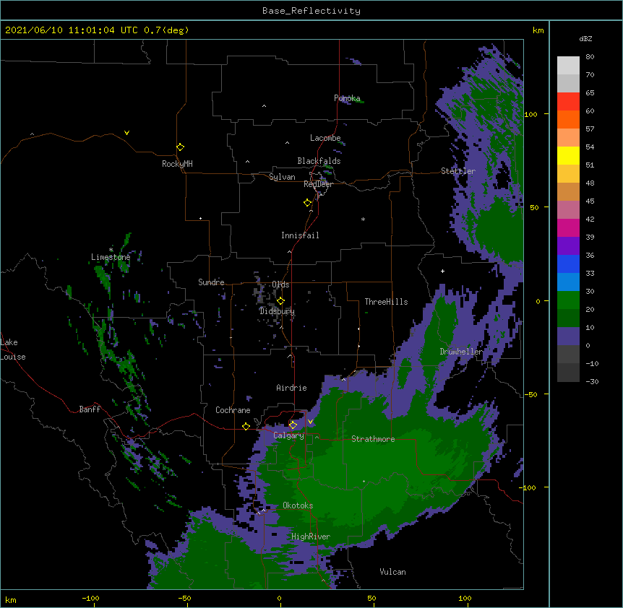Click the Sylvan town label
This screenshot has width=623, height=608.
tap(282, 177)
